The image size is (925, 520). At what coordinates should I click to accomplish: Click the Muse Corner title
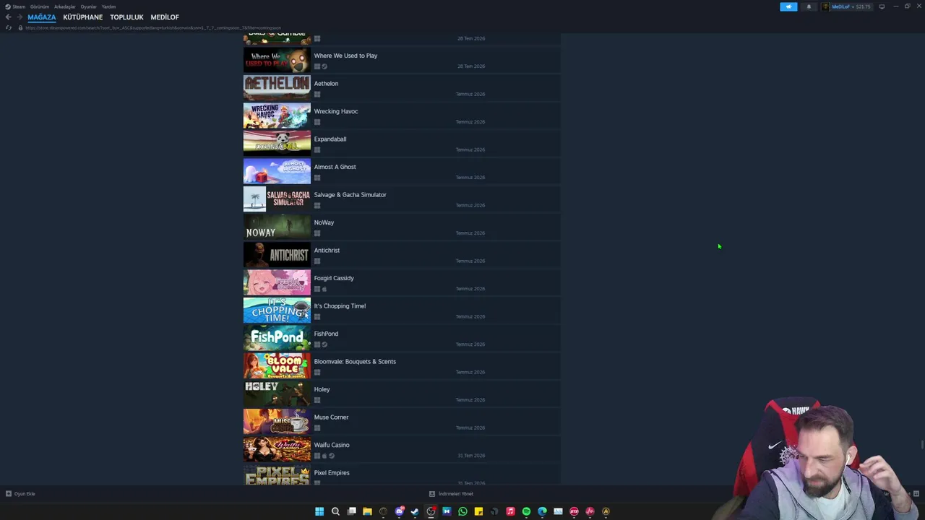click(x=331, y=417)
